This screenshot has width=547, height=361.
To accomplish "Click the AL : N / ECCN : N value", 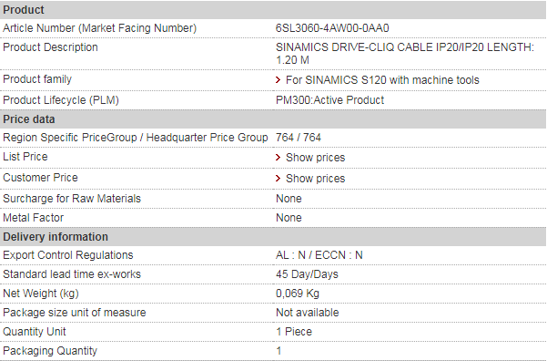I will [x=319, y=255].
